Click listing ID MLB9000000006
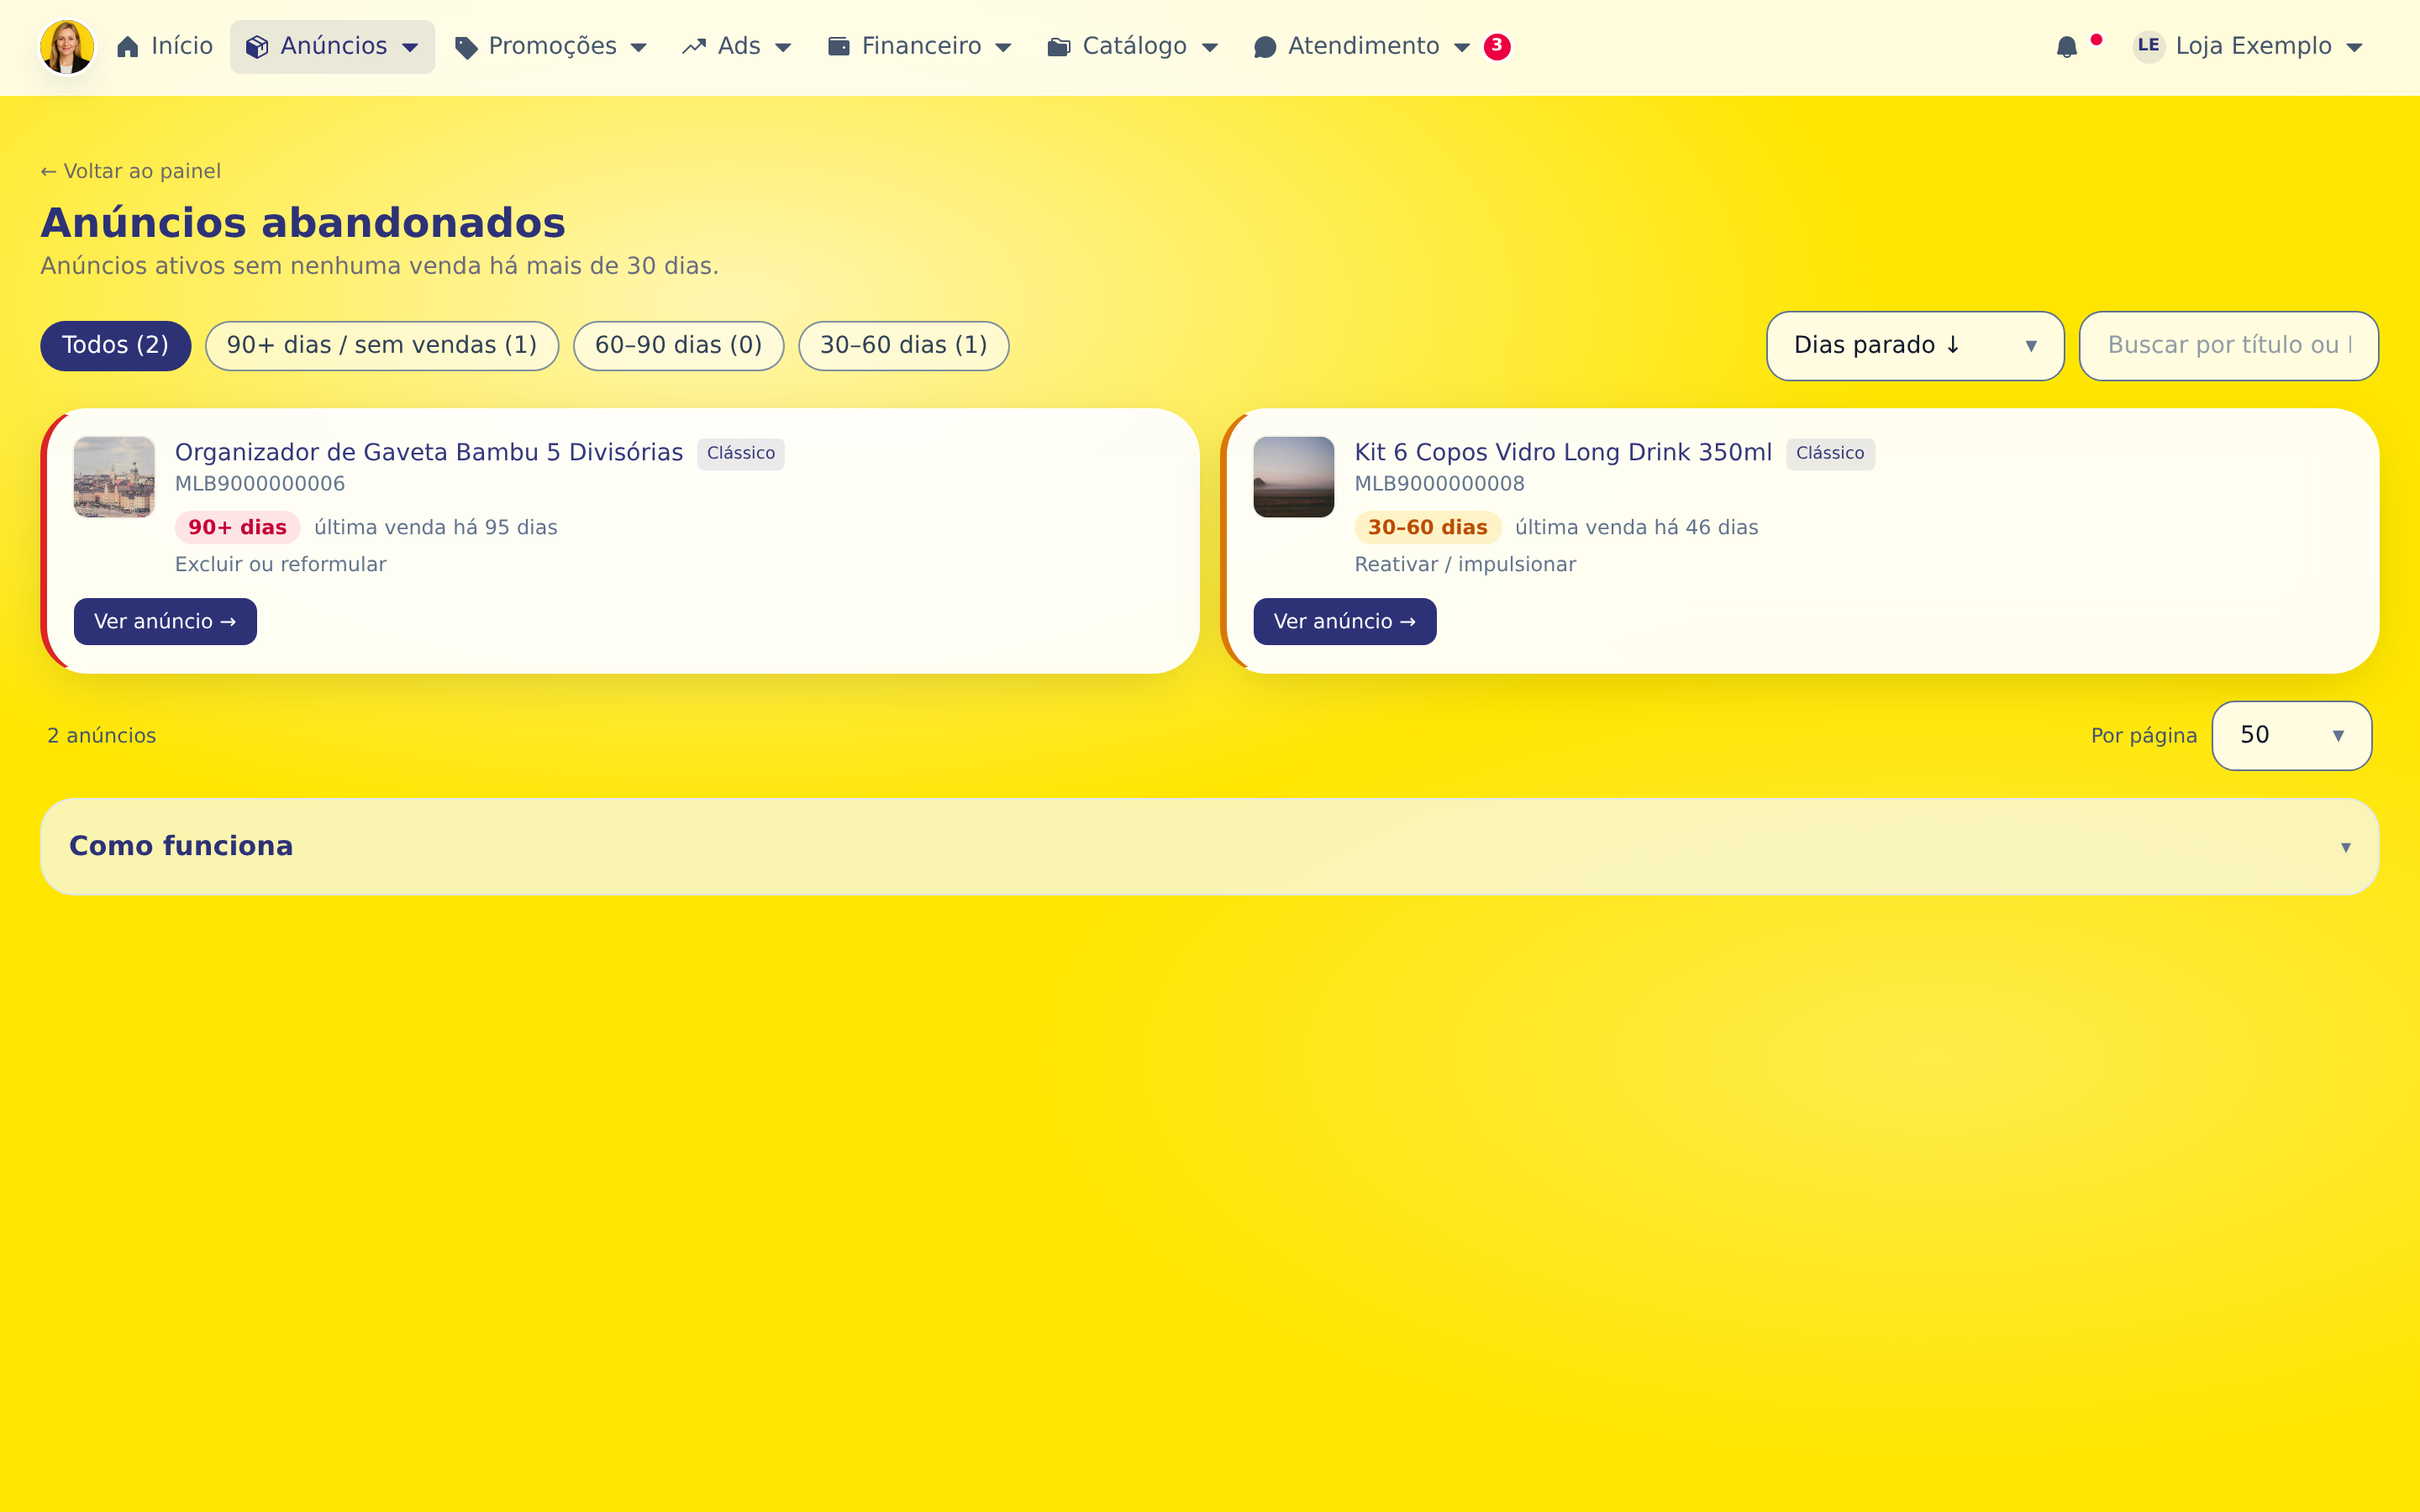Screen dimensions: 2420x1512 point(260,484)
